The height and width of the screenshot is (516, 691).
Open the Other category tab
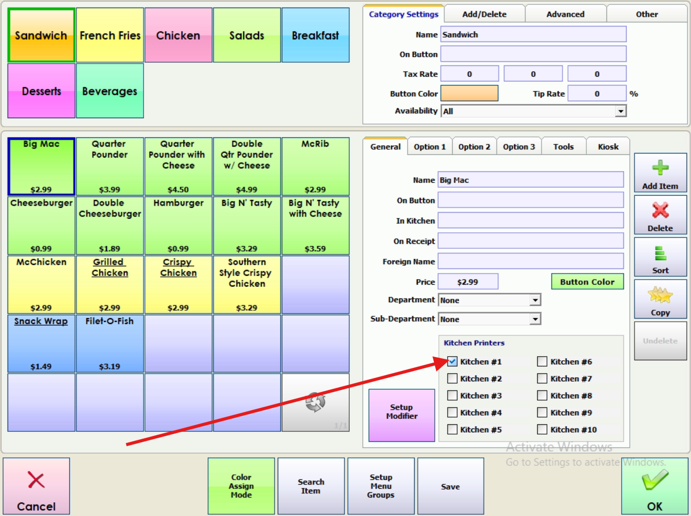pos(647,14)
